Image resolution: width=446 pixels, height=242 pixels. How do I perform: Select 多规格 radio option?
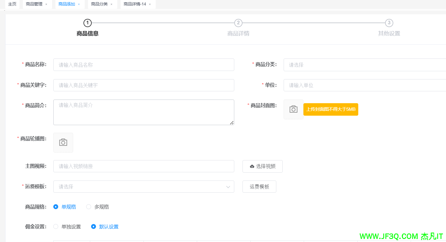coord(89,207)
